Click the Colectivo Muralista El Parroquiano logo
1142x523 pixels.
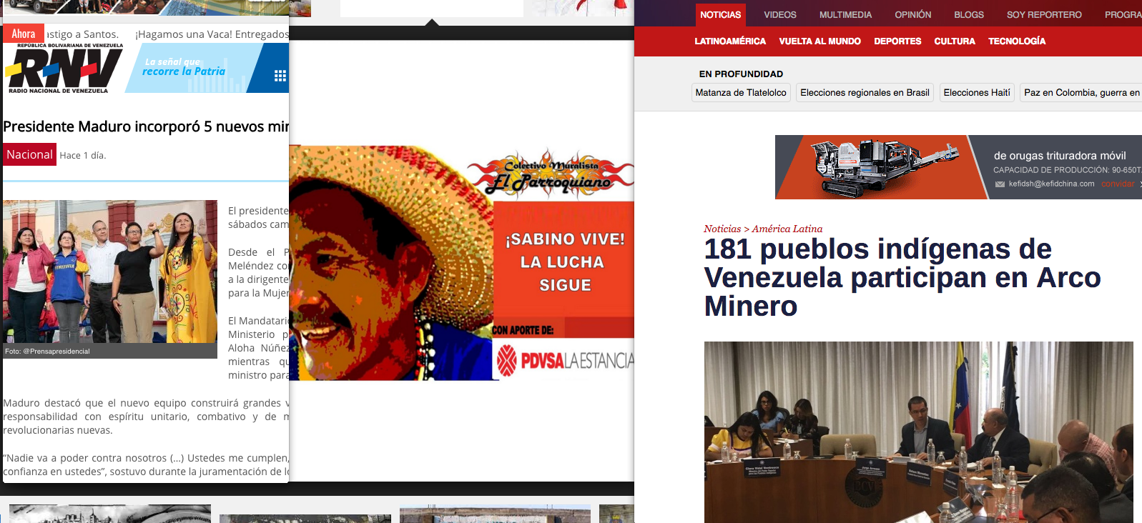point(551,174)
